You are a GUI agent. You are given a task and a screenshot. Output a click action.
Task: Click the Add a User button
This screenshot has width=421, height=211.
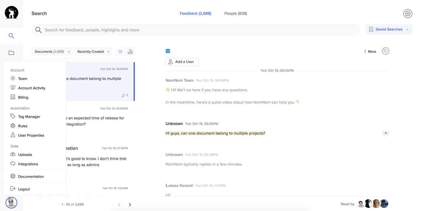point(182,62)
